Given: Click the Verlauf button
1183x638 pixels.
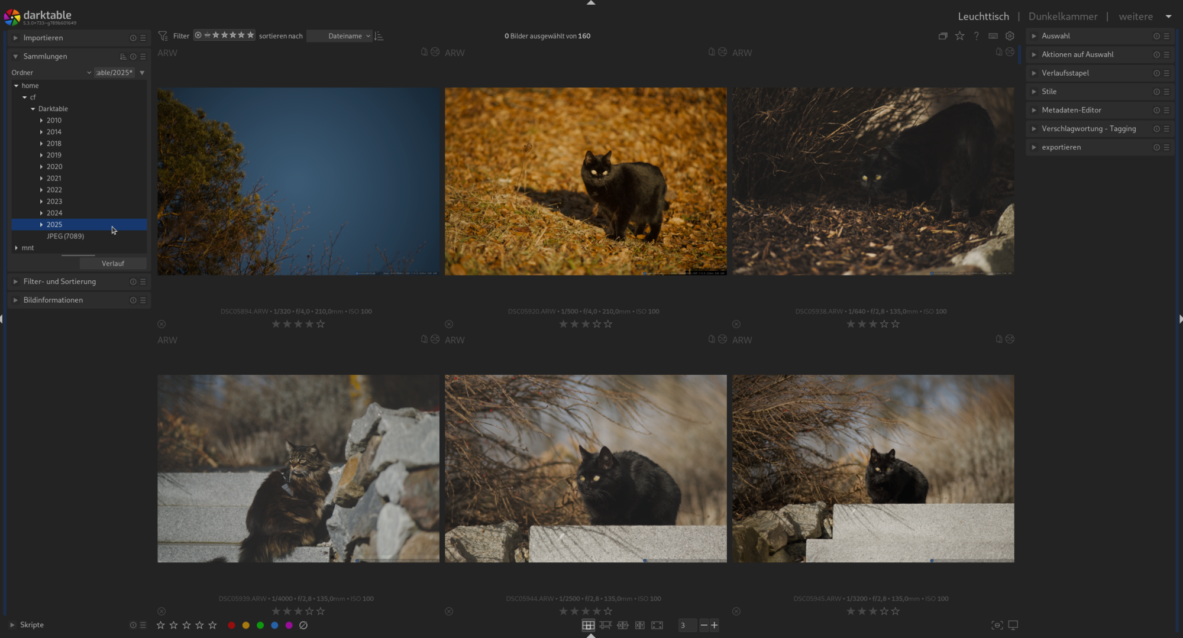Looking at the screenshot, I should (112, 264).
